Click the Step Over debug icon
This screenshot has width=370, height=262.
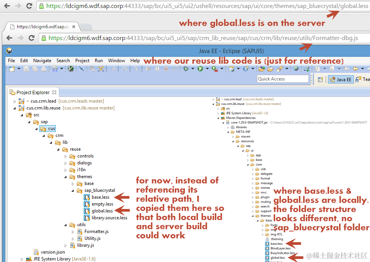(x=124, y=69)
